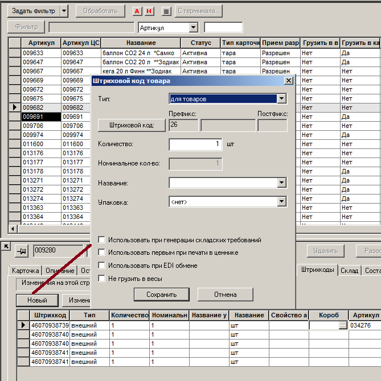Click the Новый barcode button

point(37,300)
